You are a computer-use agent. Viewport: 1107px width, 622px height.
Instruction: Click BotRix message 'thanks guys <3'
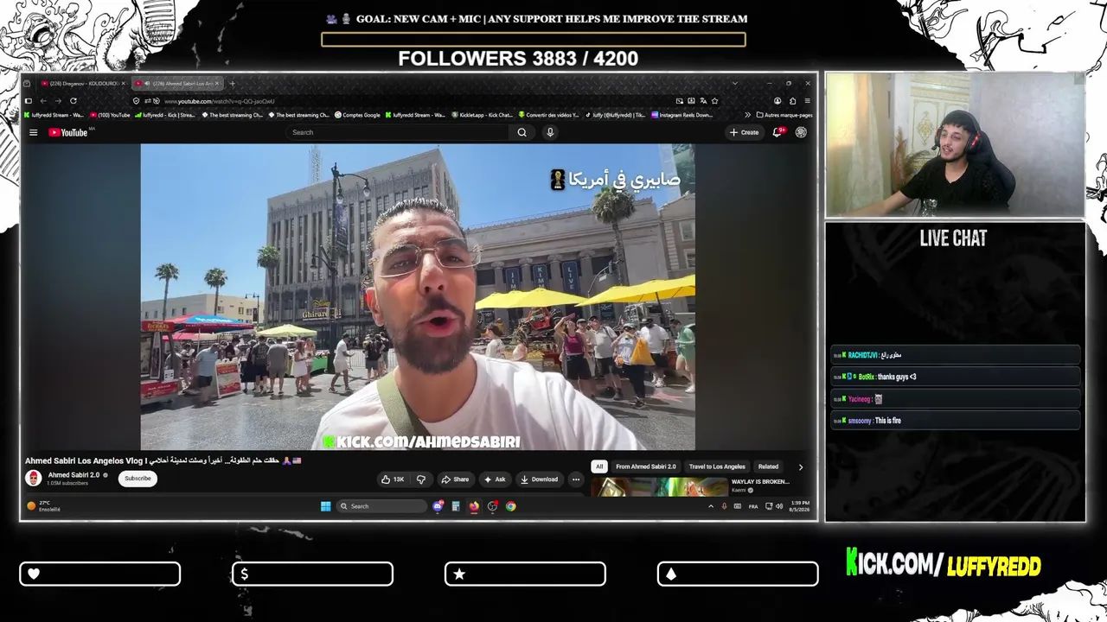(956, 377)
